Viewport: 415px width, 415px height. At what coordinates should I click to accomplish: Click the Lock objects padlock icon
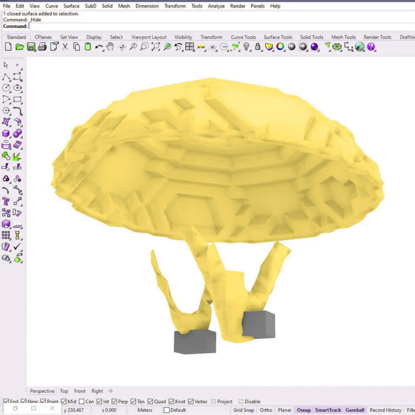[x=257, y=47]
